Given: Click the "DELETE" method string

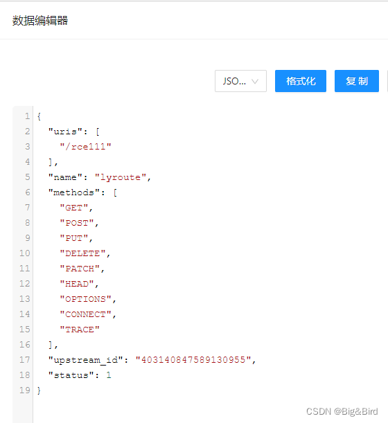Looking at the screenshot, I should coord(82,253).
